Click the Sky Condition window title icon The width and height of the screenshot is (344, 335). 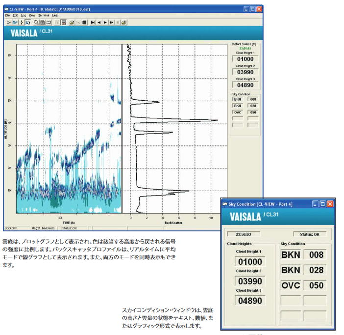224,204
